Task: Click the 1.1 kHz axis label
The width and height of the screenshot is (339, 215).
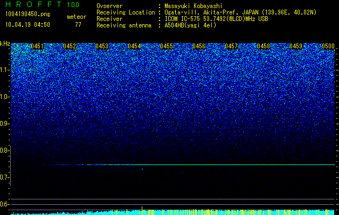Action: point(4,70)
